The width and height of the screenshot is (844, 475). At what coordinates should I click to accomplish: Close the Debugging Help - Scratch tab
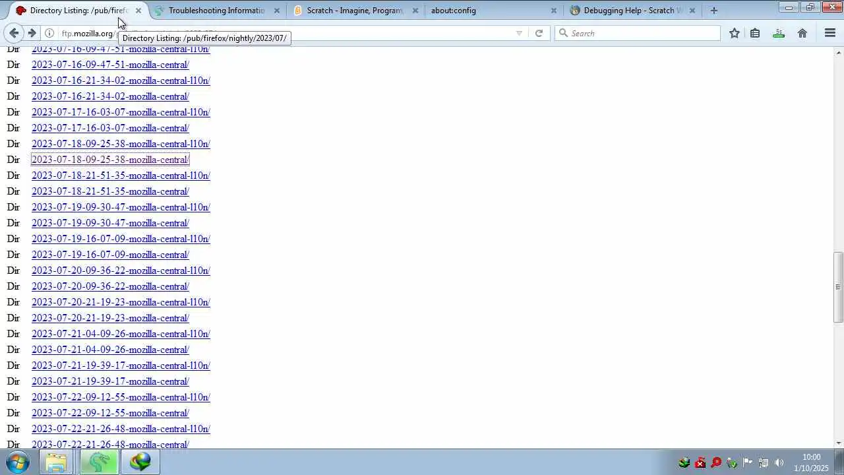[x=692, y=11]
